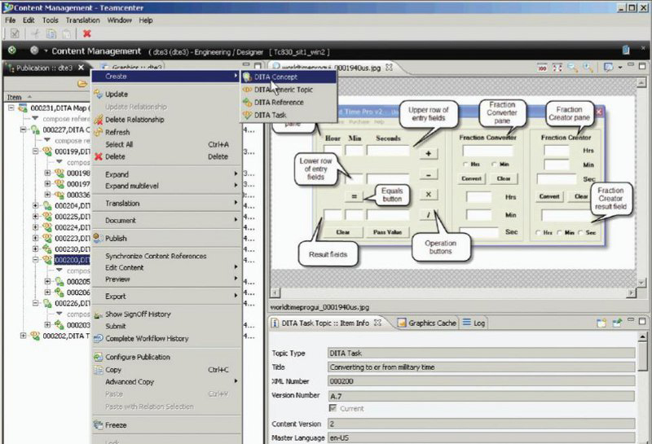This screenshot has width=652, height=444.
Task: Click the zoom in magnifier icon
Action: click(x=588, y=68)
